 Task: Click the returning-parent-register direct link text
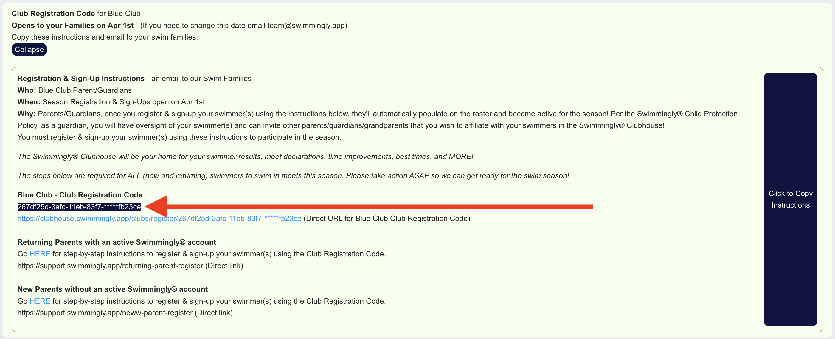tap(110, 266)
